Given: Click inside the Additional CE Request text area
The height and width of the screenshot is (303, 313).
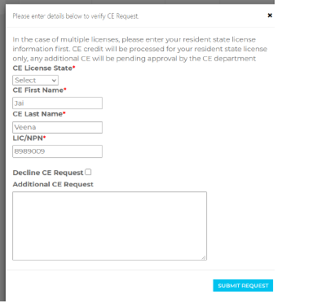Looking at the screenshot, I should click(109, 226).
